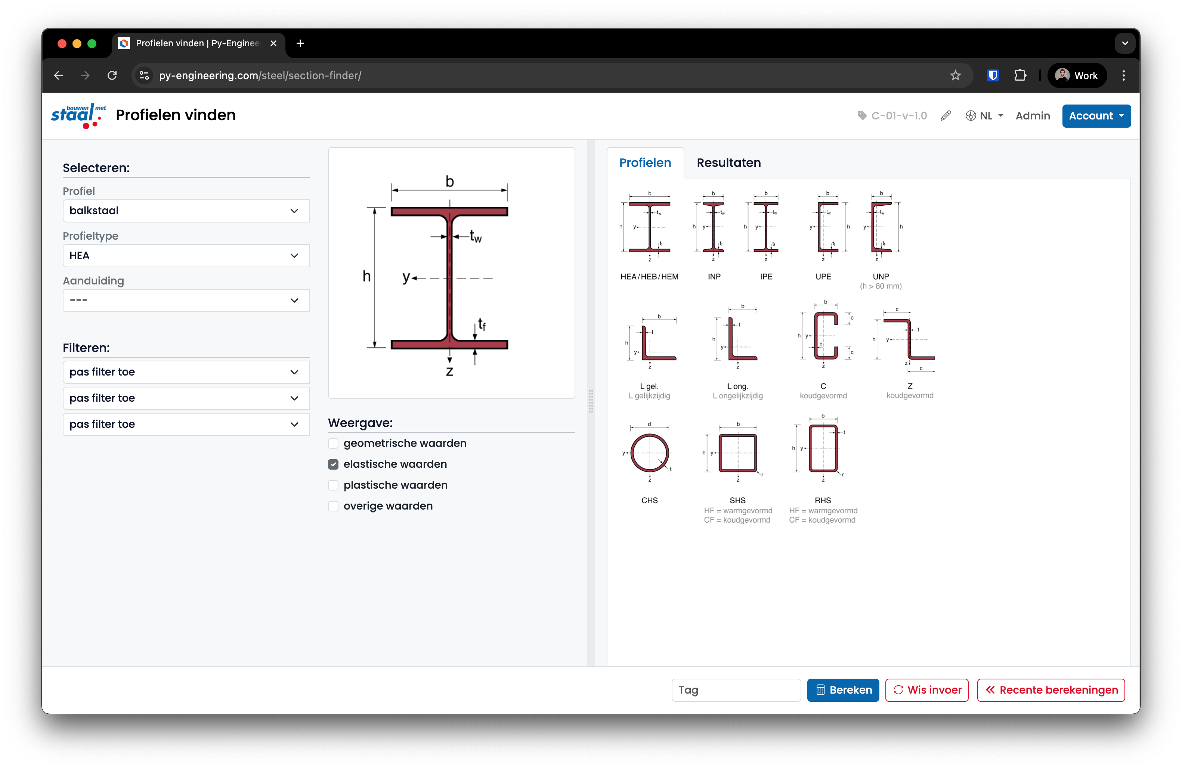1182x769 pixels.
Task: Expand the Profieltype HEA dropdown
Action: tap(186, 255)
